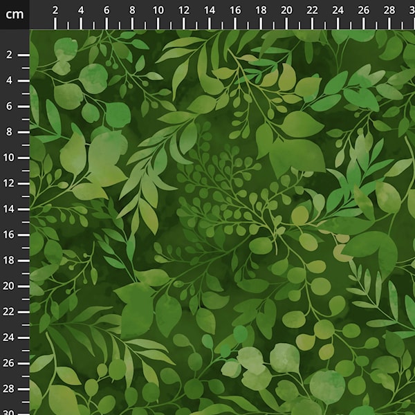415x415 pixels.
Task: Click the 2 label on the vertical ruler
Action: 9,55
